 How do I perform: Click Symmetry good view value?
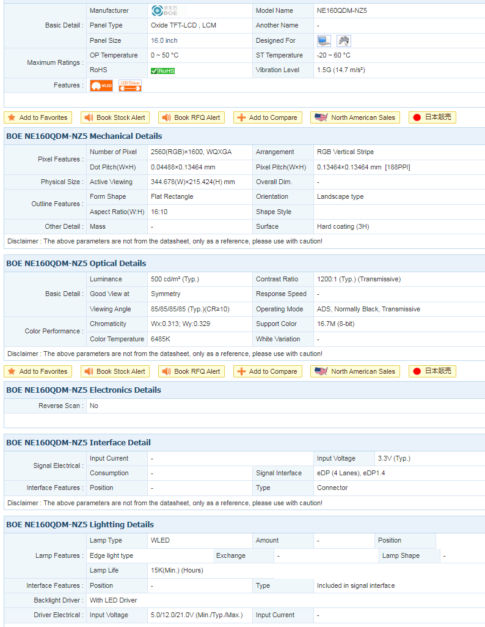pos(166,294)
